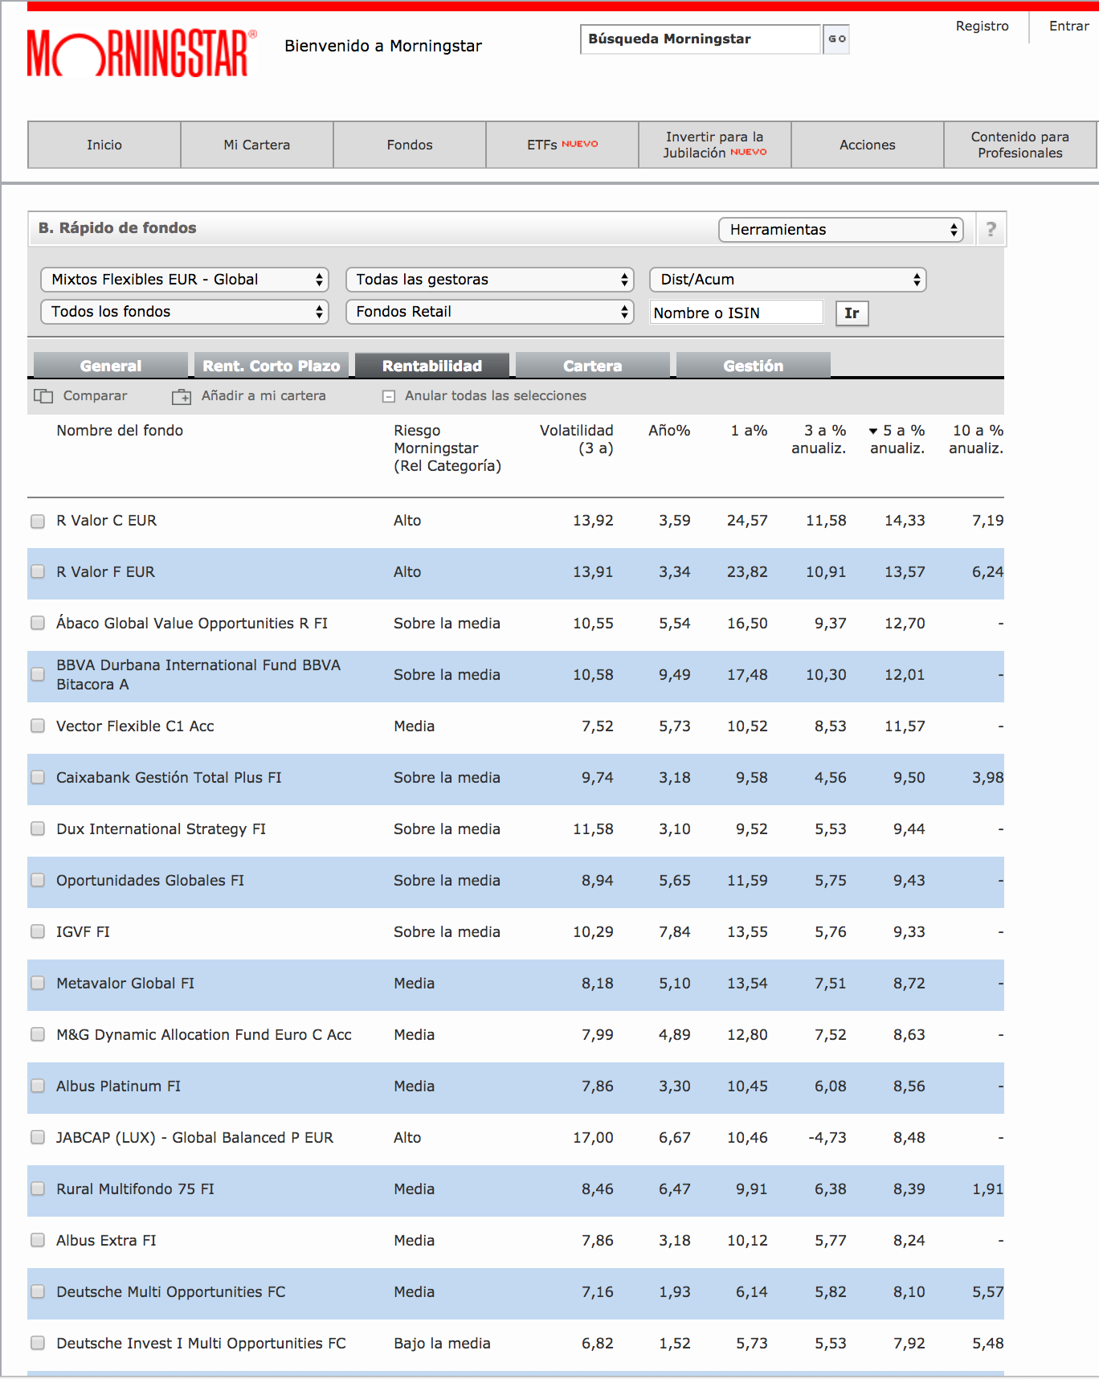Select the M&G Dynamic Allocation checkbox
This screenshot has height=1379, width=1099.
pyautogui.click(x=38, y=1035)
